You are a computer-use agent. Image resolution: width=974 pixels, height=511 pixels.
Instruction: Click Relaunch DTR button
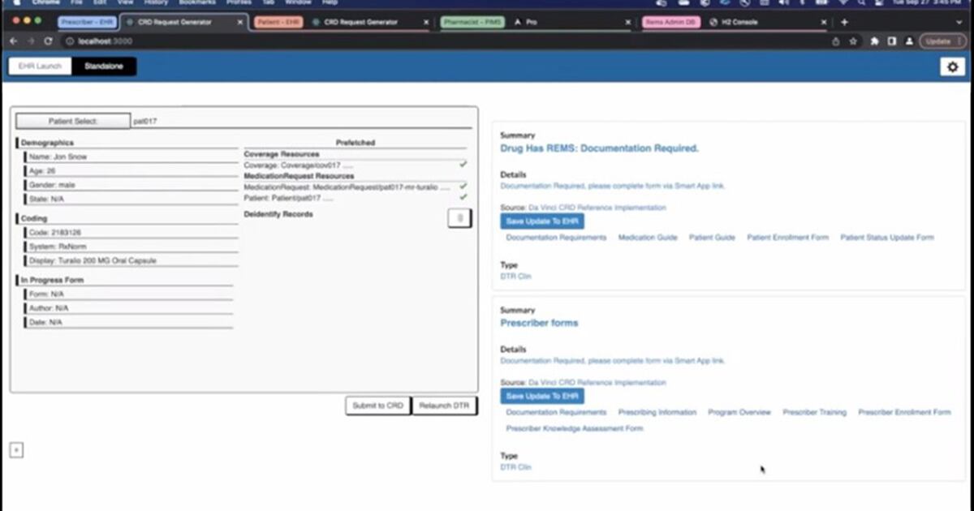[x=444, y=406]
